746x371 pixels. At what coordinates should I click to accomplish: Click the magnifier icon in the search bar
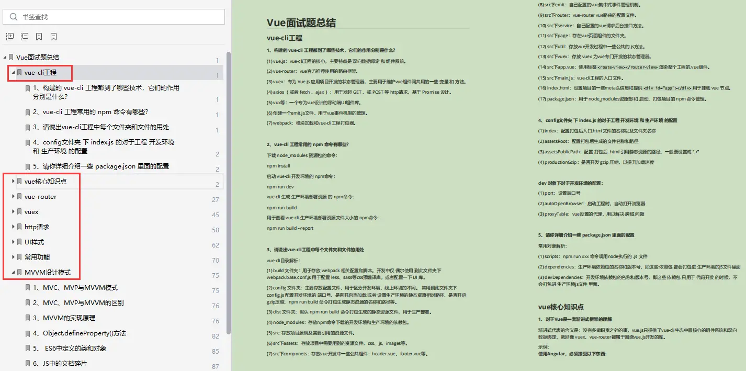13,16
